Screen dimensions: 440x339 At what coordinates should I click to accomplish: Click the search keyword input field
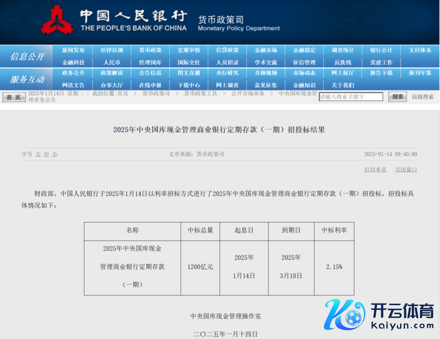click(x=351, y=97)
